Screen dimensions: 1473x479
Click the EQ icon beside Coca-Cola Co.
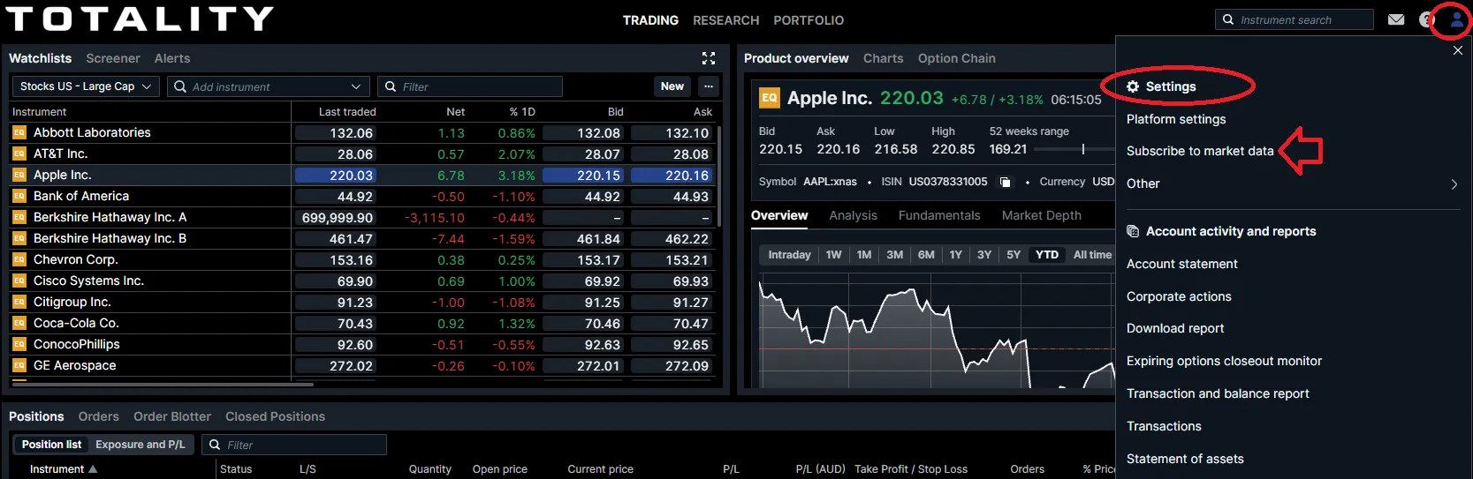[x=19, y=323]
